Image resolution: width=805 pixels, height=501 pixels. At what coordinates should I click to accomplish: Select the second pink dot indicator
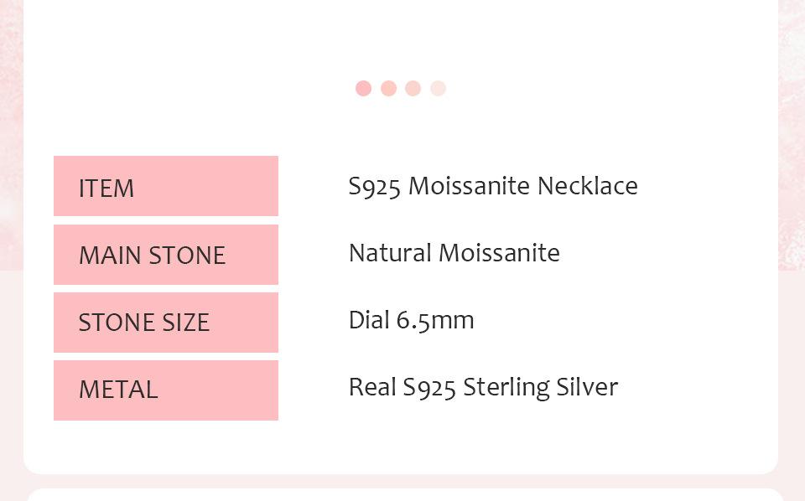(x=388, y=89)
